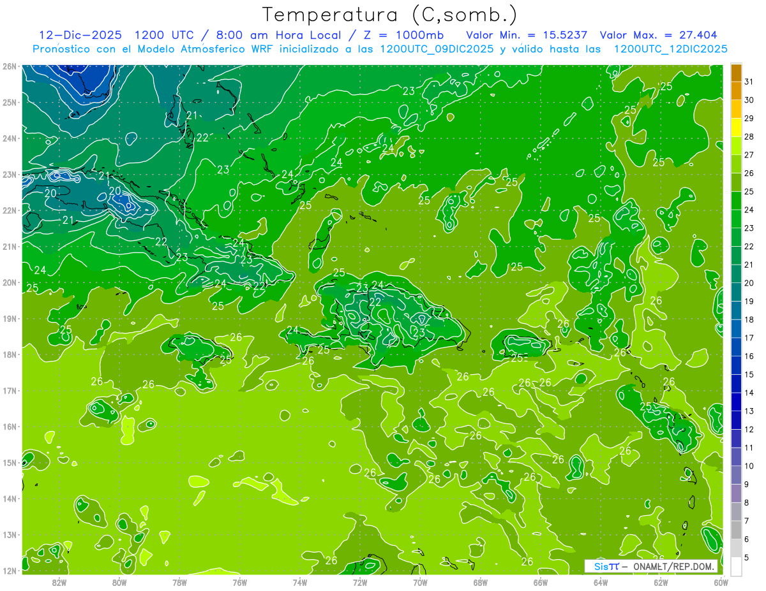Pick the gold swatch between 29 and 30
Screen dimensions: 766x591
tap(736, 109)
